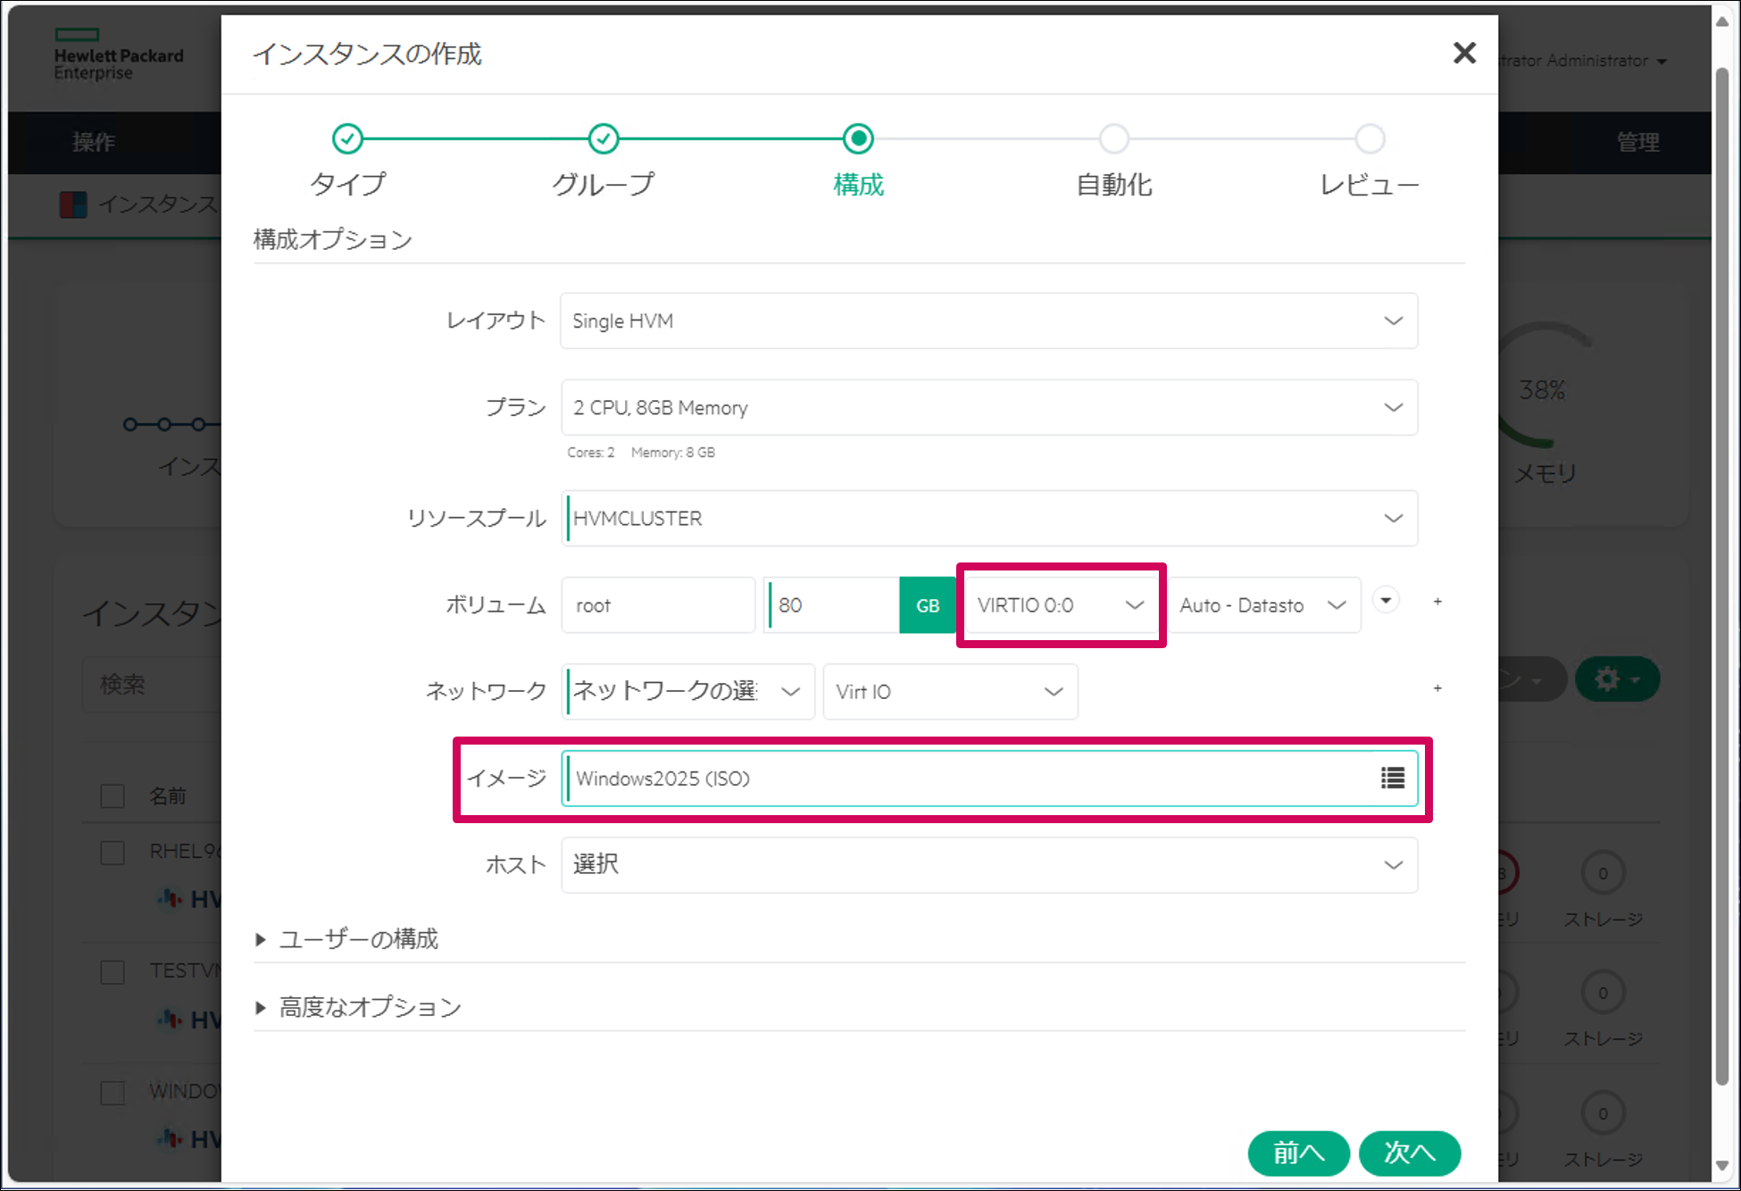Check the checkbox next to the WINDOWS instance
The image size is (1741, 1191).
coord(112,1091)
